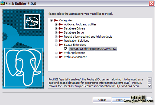Select Registration-required and trial products label
Screen dimensions: 155x105
point(88,37)
